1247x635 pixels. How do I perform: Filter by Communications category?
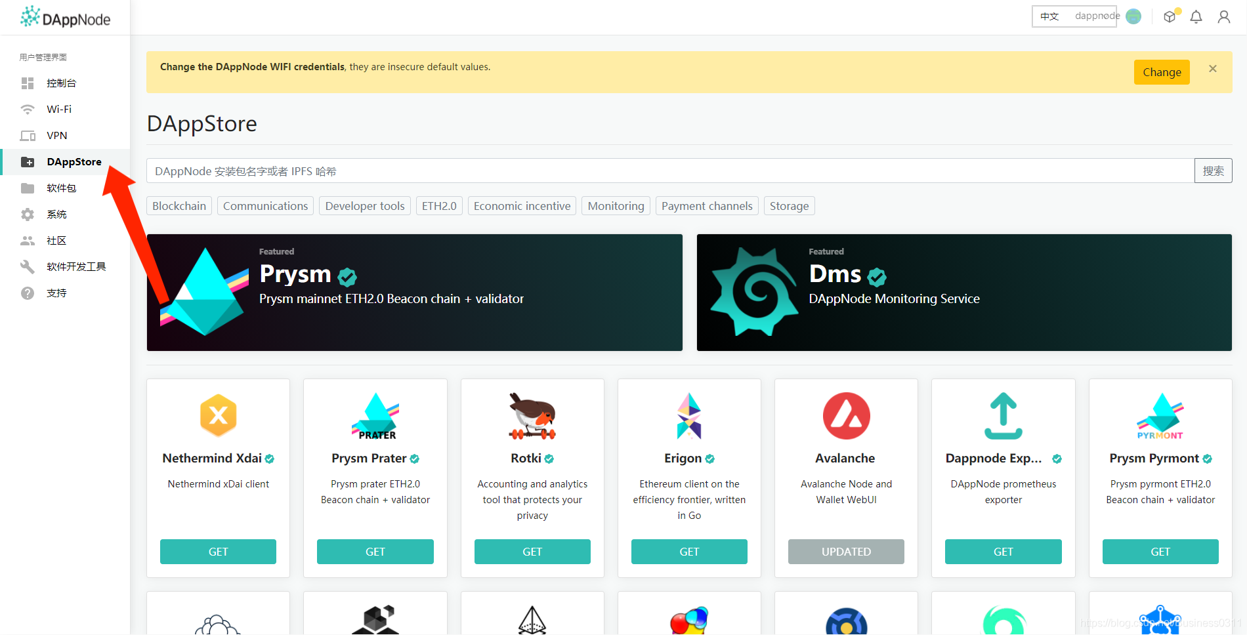click(265, 206)
